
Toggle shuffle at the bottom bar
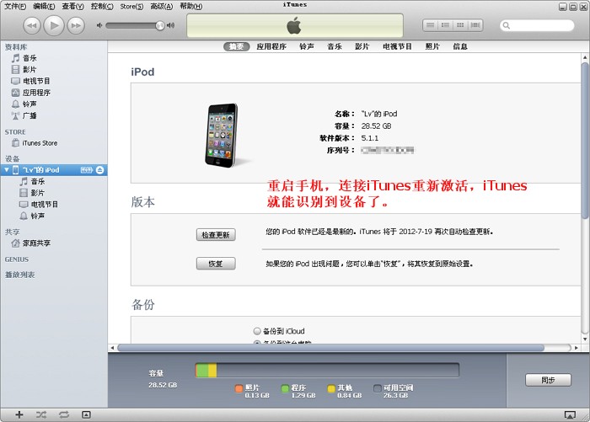pyautogui.click(x=41, y=415)
